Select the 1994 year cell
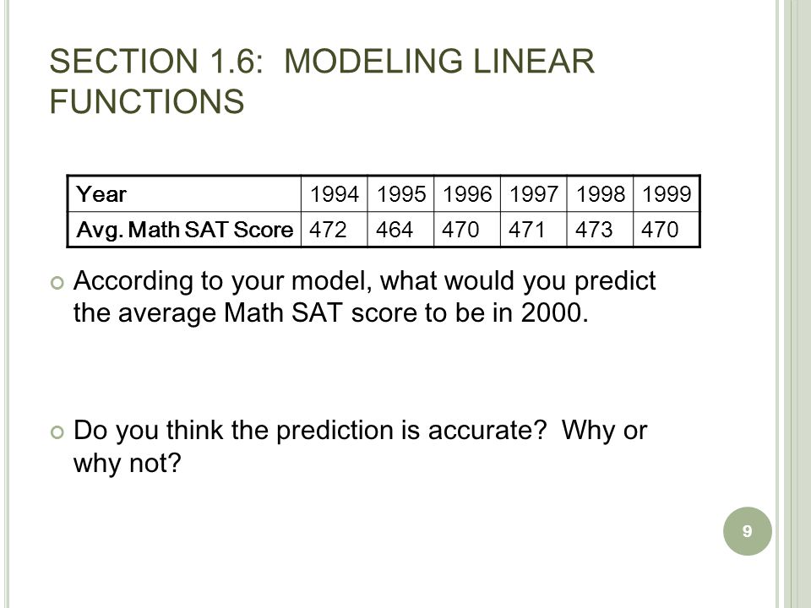 (335, 194)
